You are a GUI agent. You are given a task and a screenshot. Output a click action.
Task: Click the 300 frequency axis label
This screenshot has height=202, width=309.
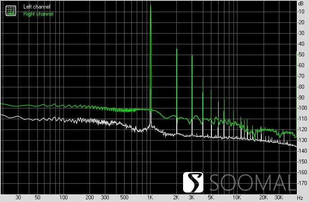tap(105, 197)
